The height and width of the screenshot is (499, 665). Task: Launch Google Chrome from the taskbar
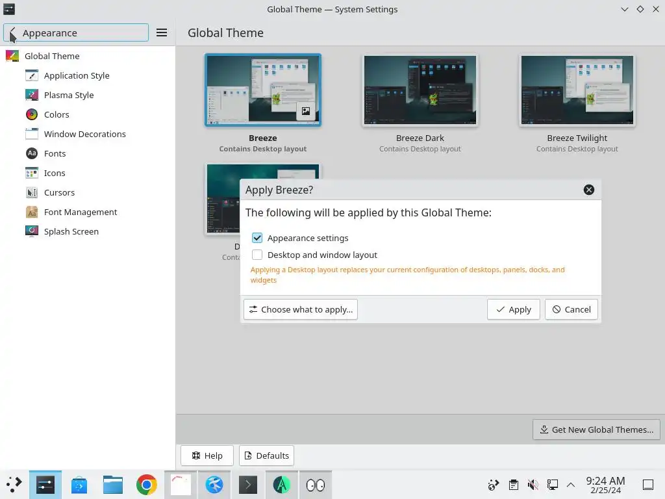point(147,485)
